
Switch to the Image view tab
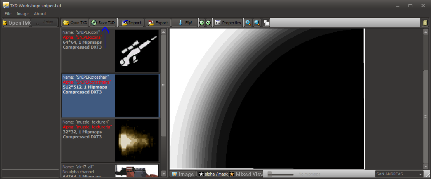click(x=183, y=174)
